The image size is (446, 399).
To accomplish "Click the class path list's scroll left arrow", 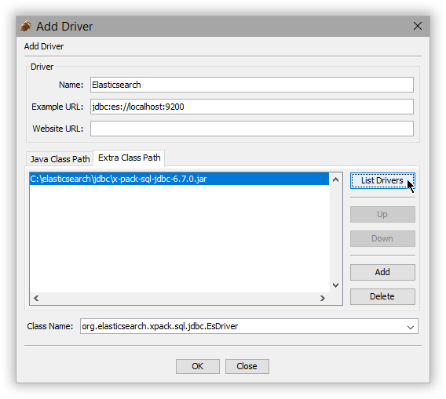I will (x=36, y=298).
